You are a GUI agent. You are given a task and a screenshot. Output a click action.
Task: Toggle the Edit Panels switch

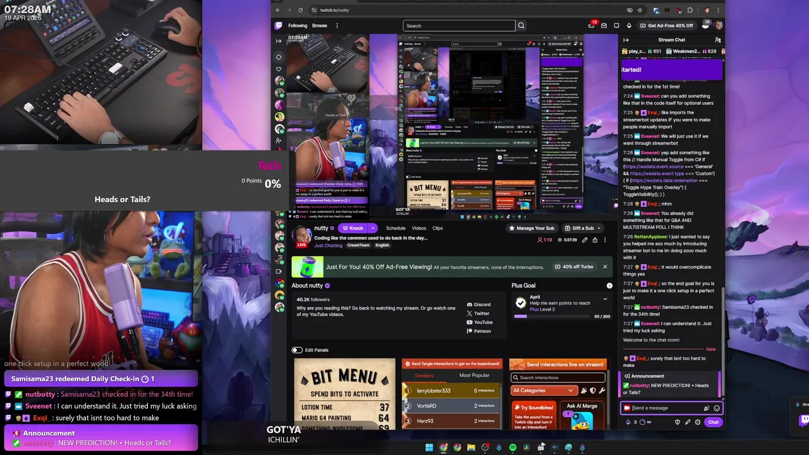click(297, 350)
